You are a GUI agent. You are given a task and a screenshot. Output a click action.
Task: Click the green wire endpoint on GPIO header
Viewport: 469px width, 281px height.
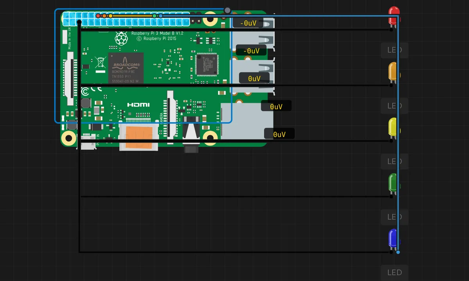[x=154, y=16]
